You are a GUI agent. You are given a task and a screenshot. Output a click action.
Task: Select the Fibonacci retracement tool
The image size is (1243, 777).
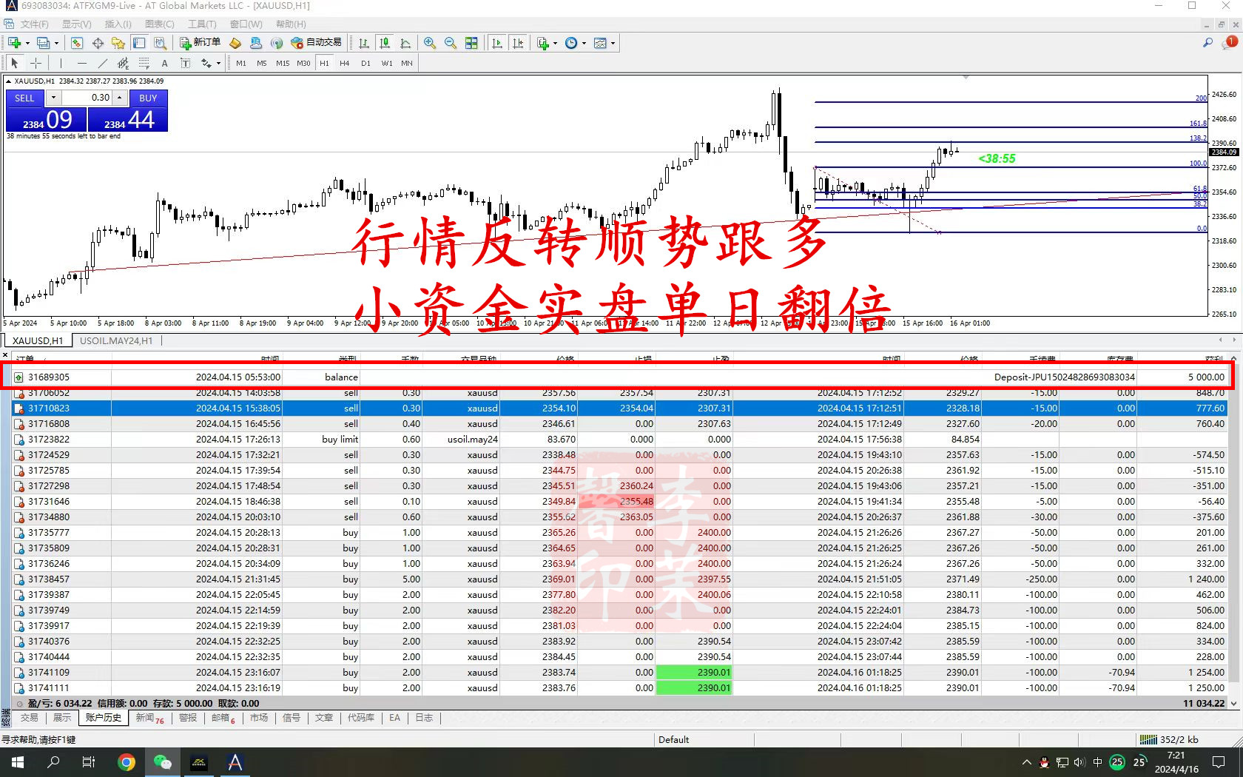click(144, 63)
